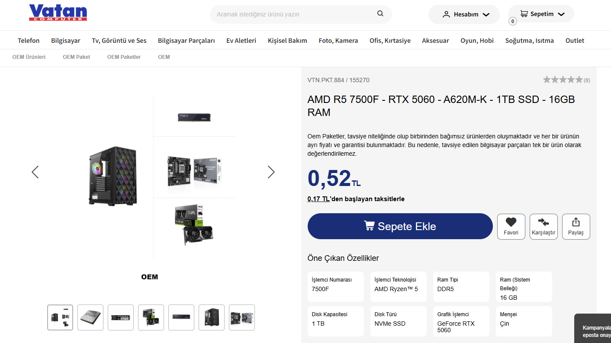The image size is (611, 343).
Task: Click the main PC case product image
Action: pos(113,176)
